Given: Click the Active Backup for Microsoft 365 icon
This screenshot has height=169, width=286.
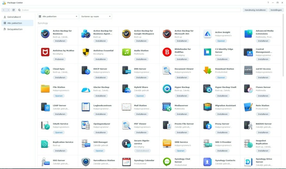Looking at the screenshot, I should pos(167,34).
